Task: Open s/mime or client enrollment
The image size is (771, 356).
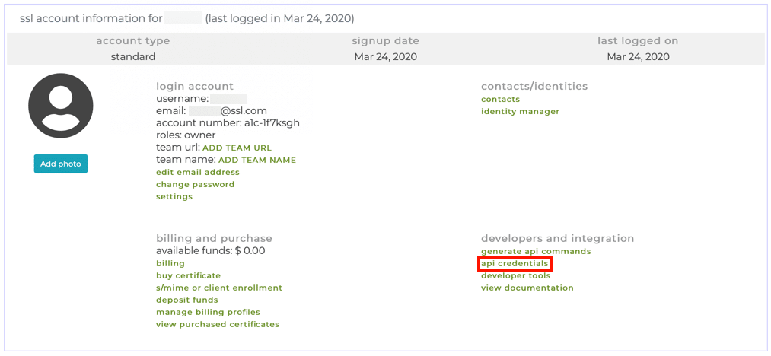Action: pos(219,288)
